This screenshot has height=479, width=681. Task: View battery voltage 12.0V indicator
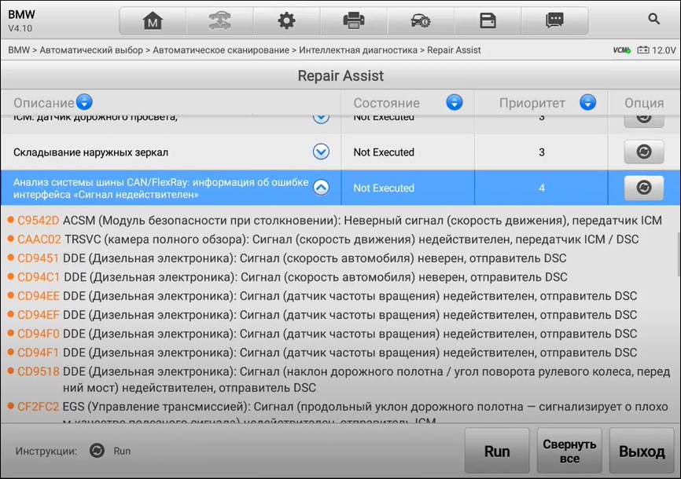[657, 50]
